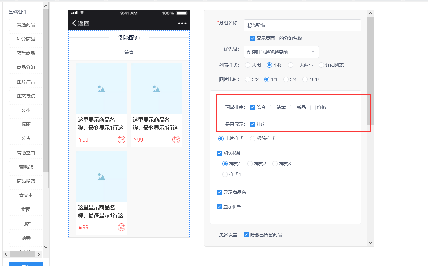Select buy button 样式4
The height and width of the screenshot is (266, 428).
click(225, 174)
